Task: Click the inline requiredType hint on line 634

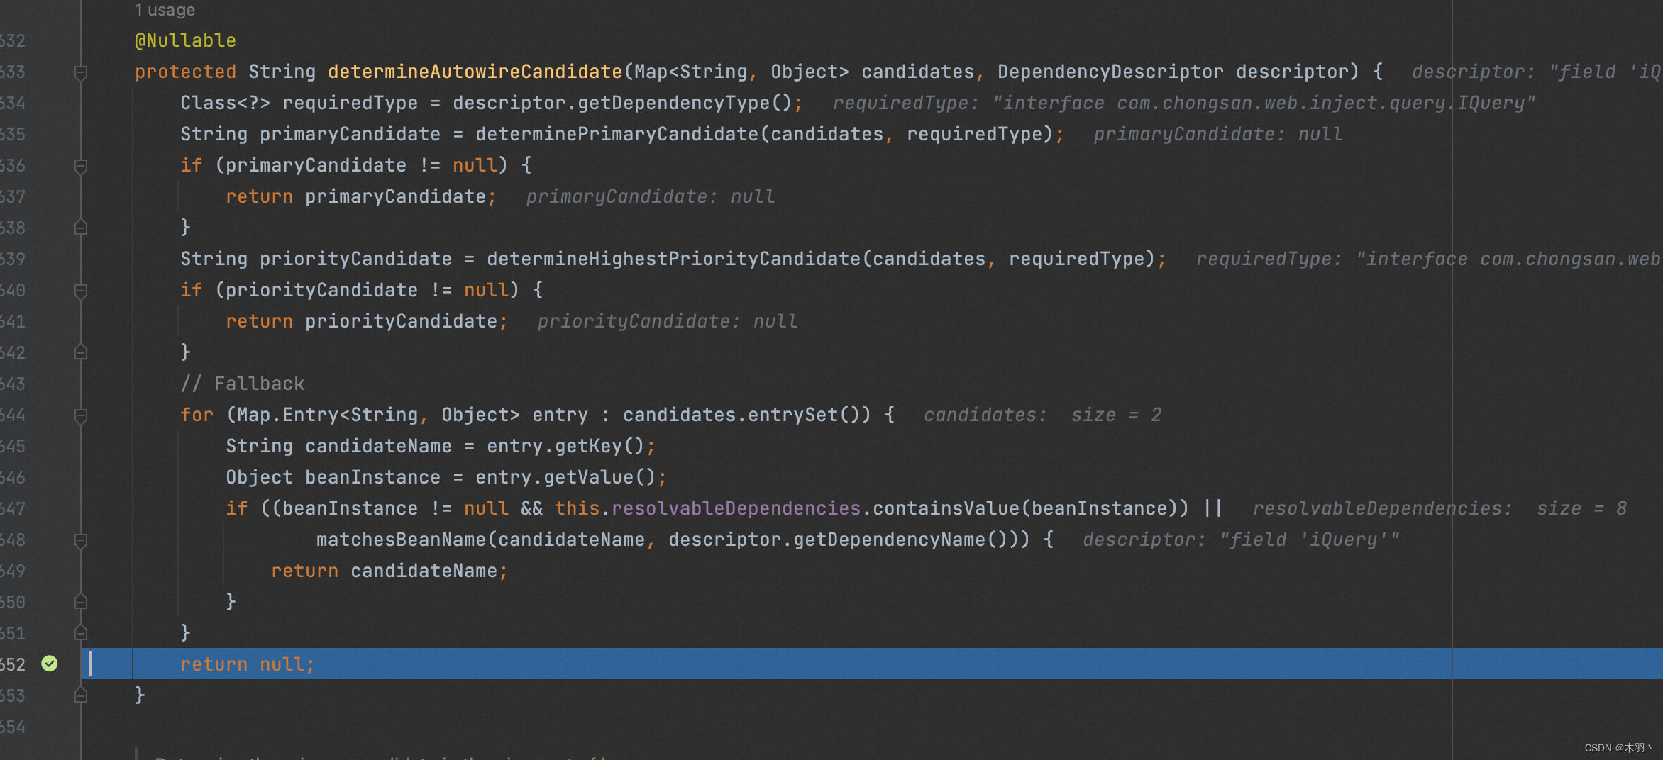Action: tap(1184, 103)
